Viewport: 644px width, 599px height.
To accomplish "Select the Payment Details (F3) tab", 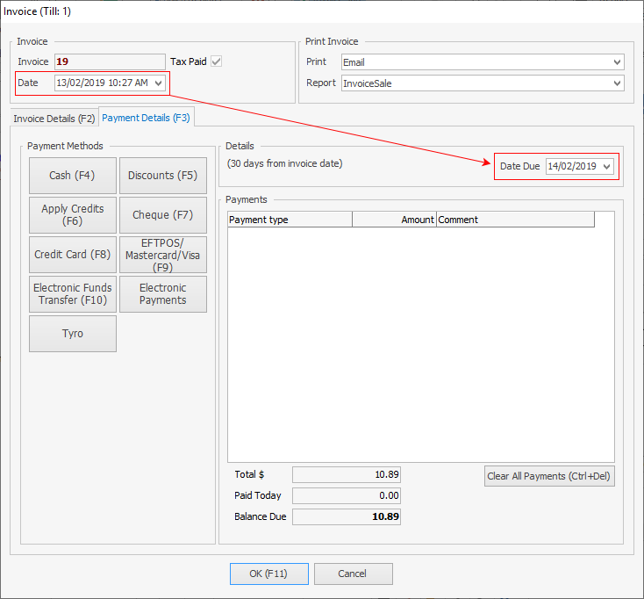I will pyautogui.click(x=146, y=118).
